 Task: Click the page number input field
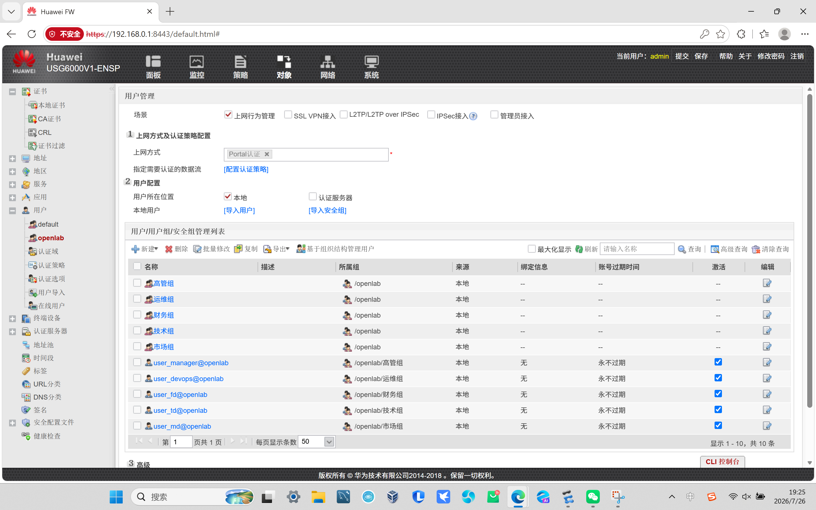click(181, 442)
